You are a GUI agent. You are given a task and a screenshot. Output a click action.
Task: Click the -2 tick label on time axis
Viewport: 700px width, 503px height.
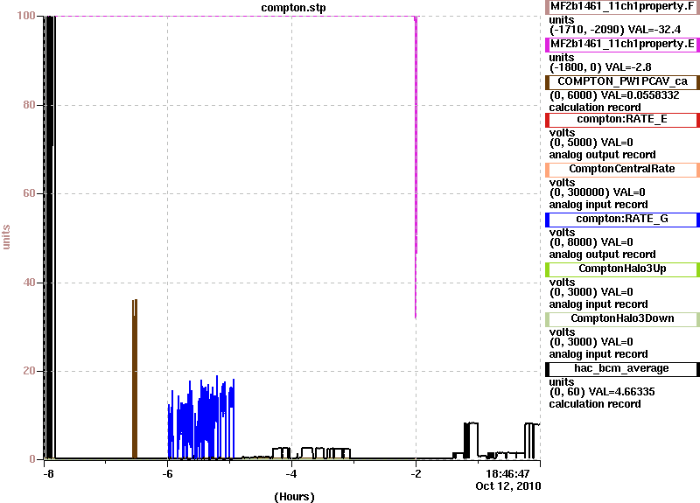click(x=416, y=473)
